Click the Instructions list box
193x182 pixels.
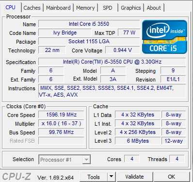[112, 91]
